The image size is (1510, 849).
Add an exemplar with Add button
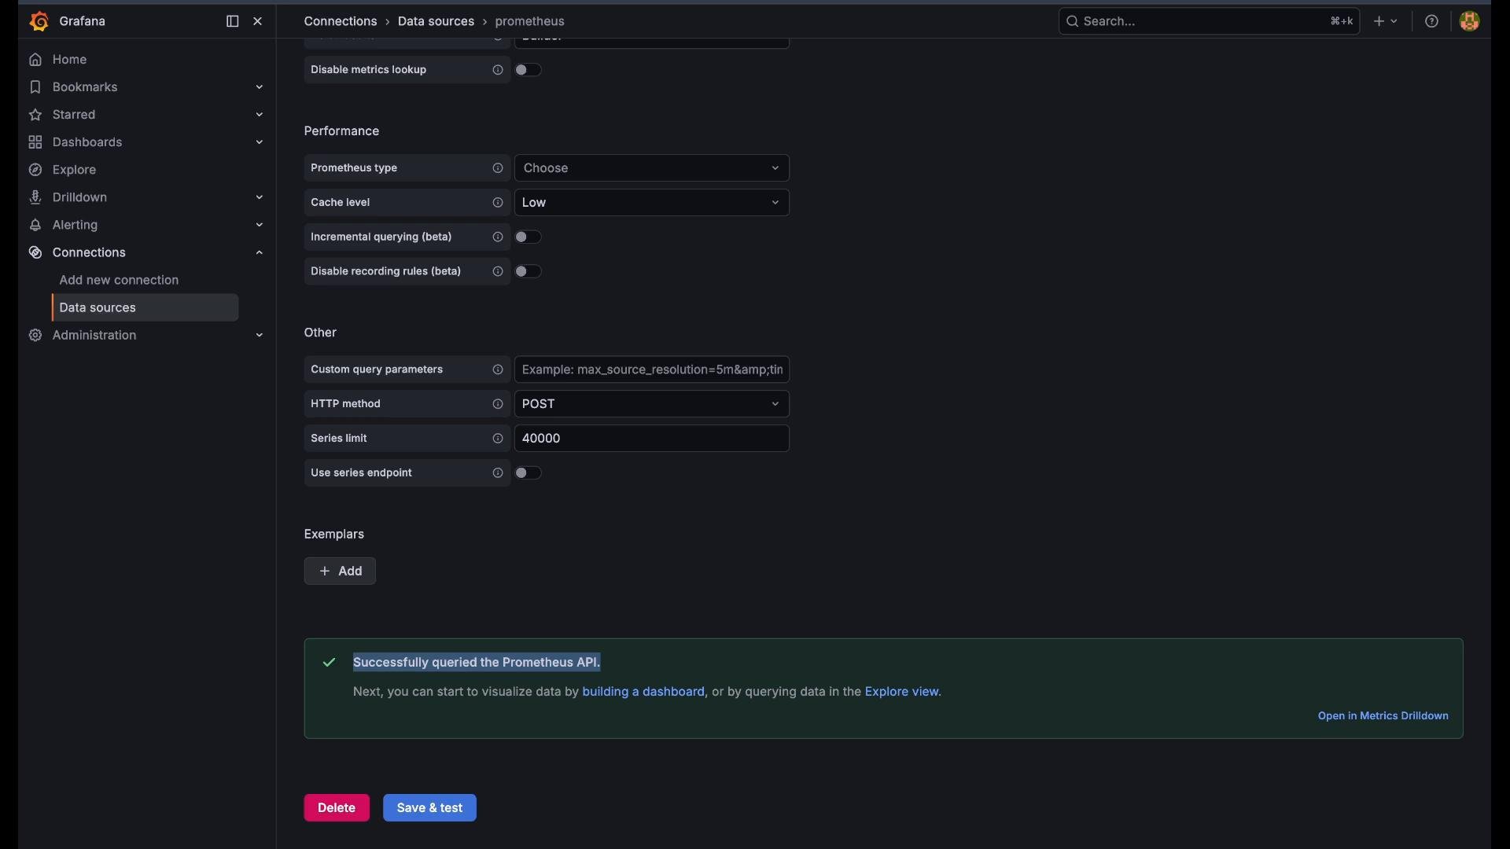click(340, 572)
